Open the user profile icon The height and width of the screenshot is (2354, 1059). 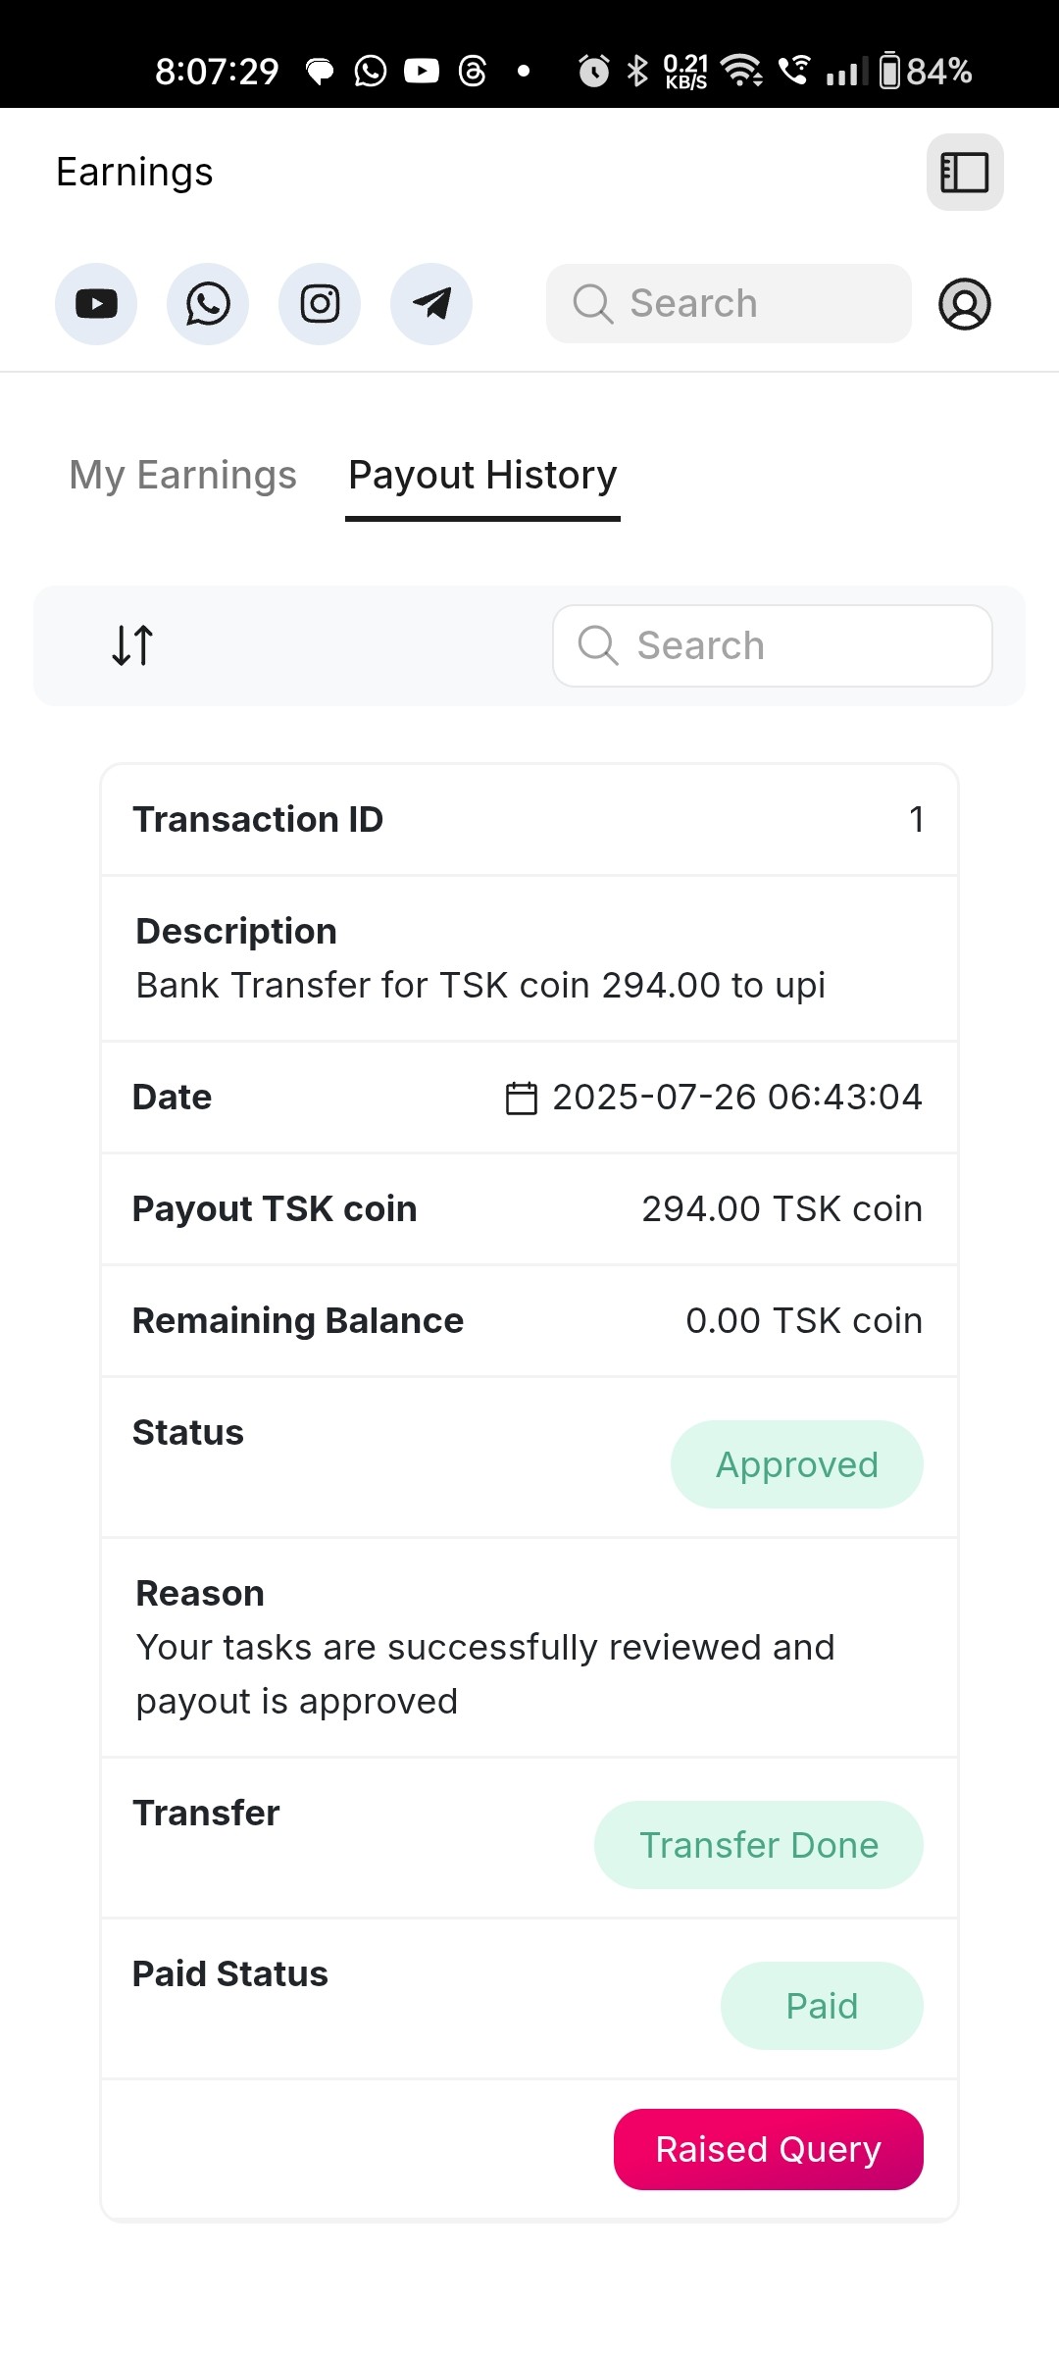(965, 304)
